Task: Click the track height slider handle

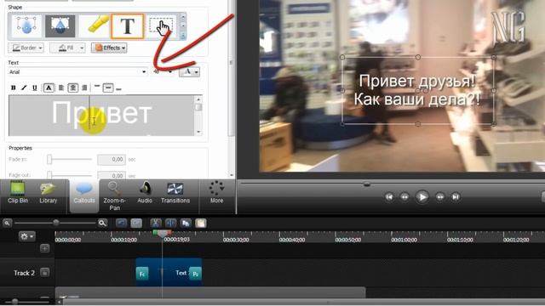Action: [x=14, y=302]
